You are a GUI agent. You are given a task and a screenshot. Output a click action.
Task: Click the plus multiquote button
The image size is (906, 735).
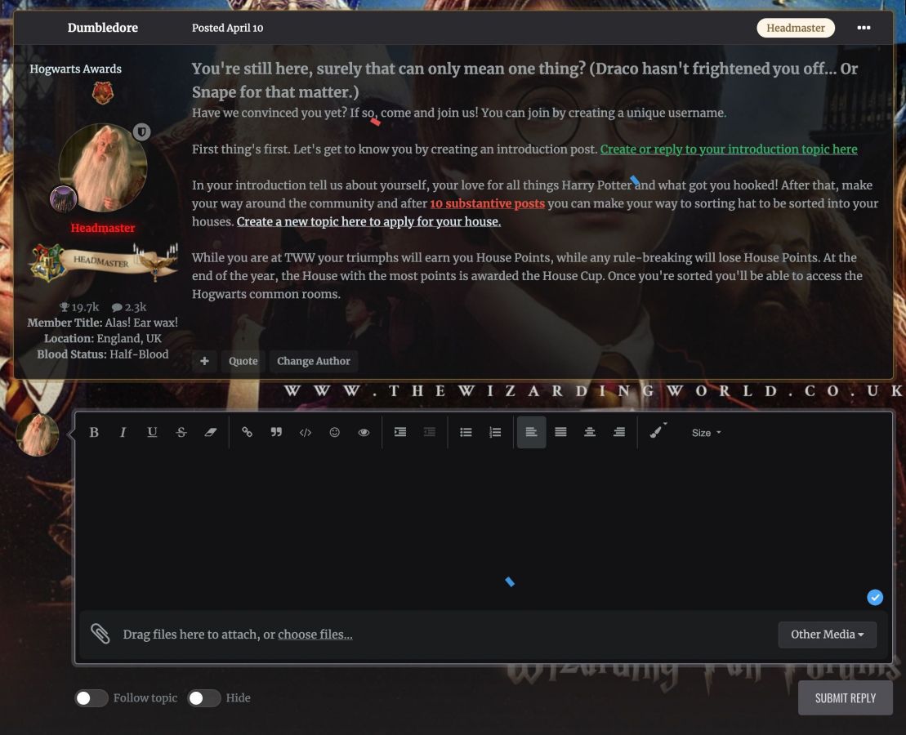tap(204, 361)
